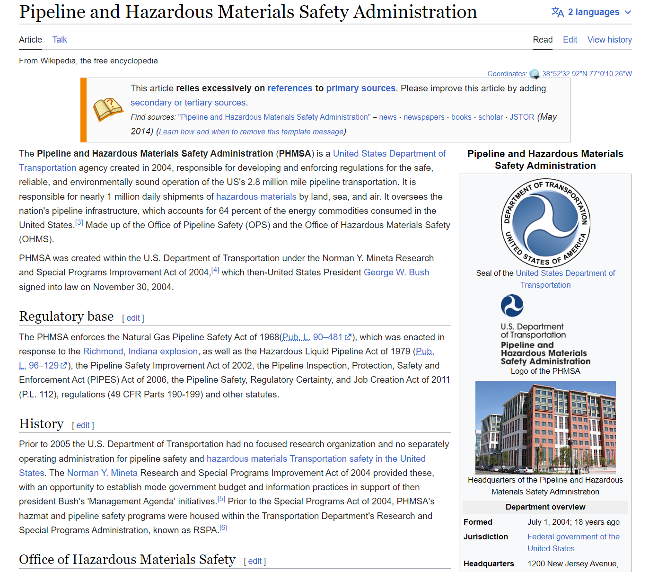Edit the Office of Hazardous Materials Safety section
Viewport: 649px width, 572px height.
255,561
